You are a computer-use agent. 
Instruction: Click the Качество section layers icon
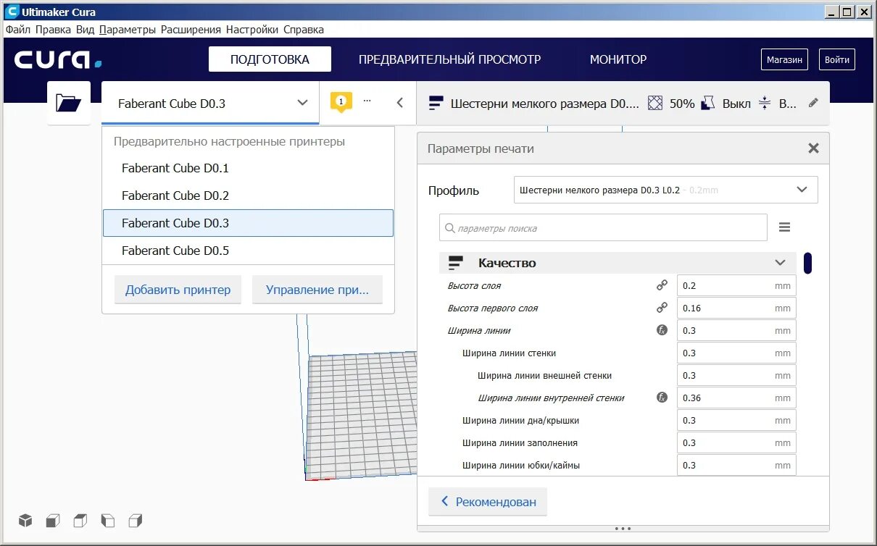[455, 263]
